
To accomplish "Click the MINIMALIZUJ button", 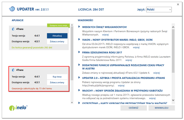I will click(x=162, y=108).
